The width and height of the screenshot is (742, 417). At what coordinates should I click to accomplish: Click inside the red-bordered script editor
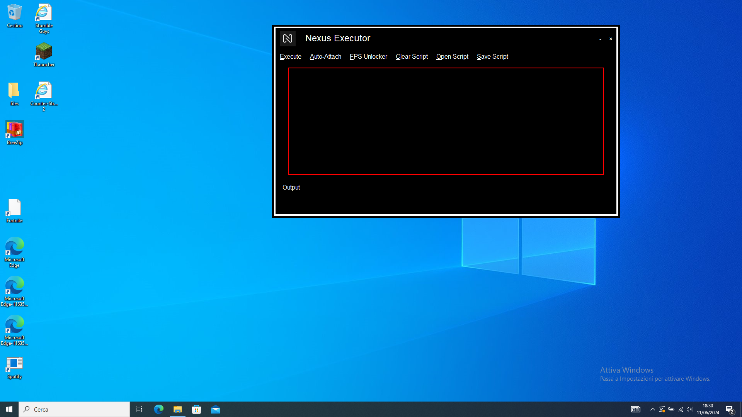click(x=446, y=121)
